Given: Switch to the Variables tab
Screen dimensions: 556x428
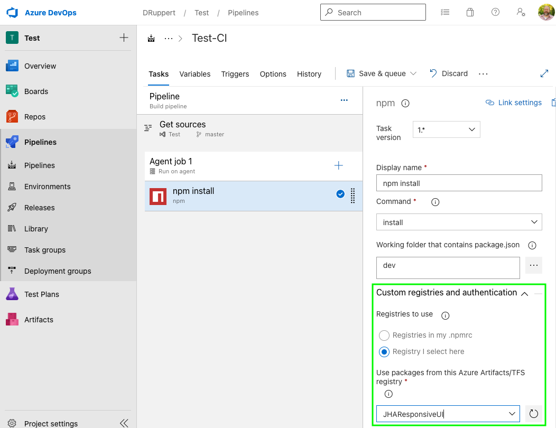Looking at the screenshot, I should pos(194,74).
